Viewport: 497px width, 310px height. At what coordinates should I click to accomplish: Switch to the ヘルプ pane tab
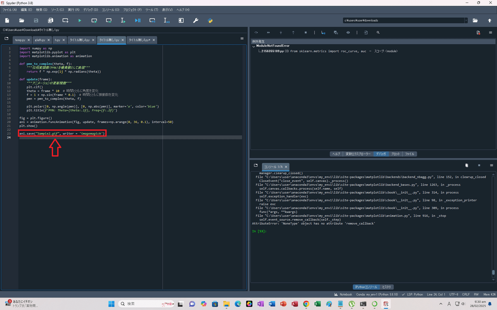click(x=336, y=154)
